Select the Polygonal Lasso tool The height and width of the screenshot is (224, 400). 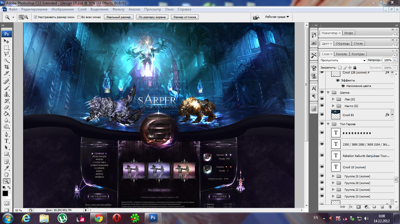coord(6,54)
